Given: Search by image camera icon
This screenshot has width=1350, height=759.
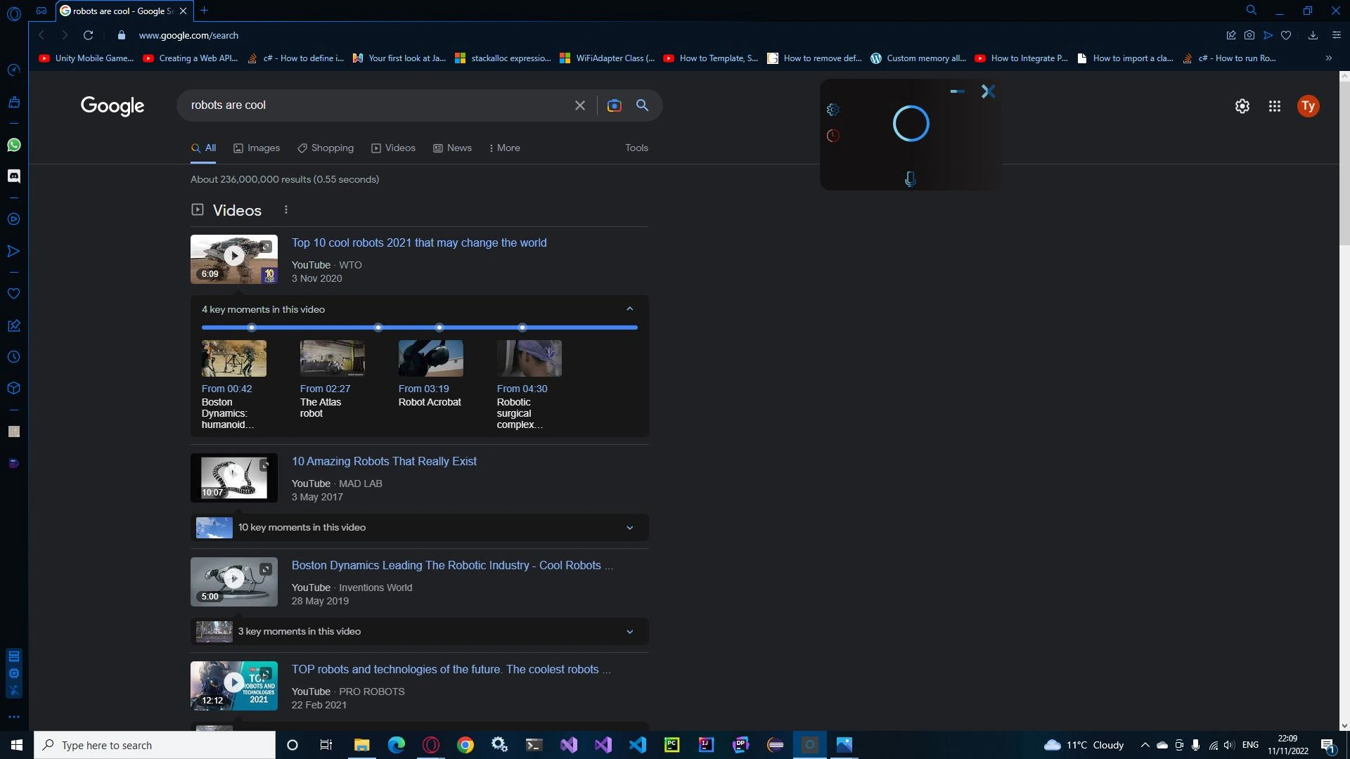Looking at the screenshot, I should [614, 105].
